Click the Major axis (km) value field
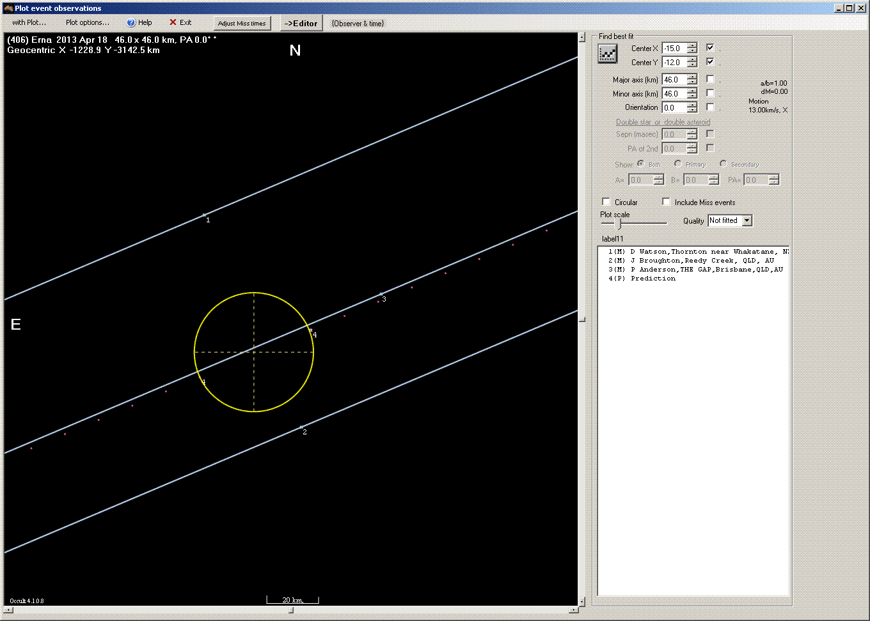Viewport: 870px width, 621px height. pyautogui.click(x=674, y=79)
